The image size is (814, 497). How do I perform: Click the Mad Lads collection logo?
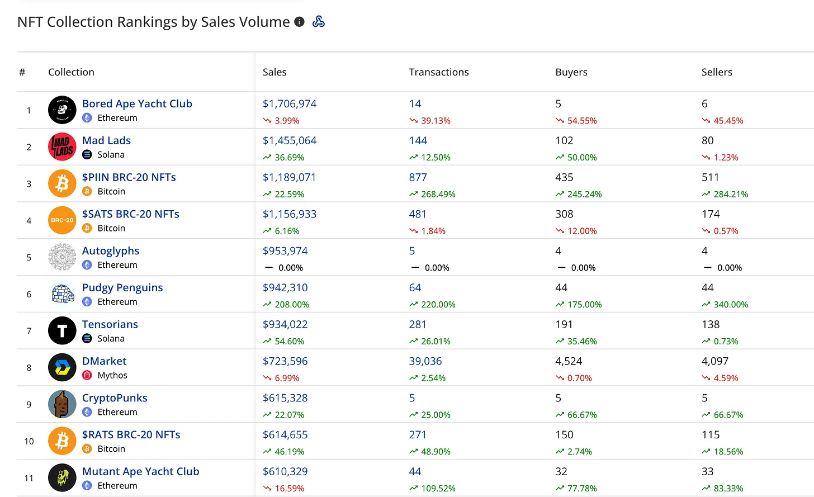click(x=62, y=147)
